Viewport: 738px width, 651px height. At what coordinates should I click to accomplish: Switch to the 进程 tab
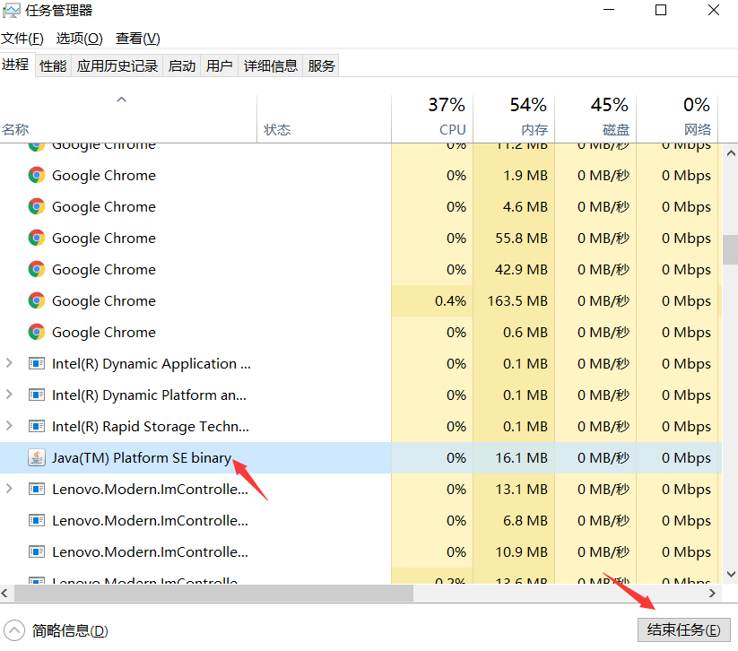pos(15,65)
